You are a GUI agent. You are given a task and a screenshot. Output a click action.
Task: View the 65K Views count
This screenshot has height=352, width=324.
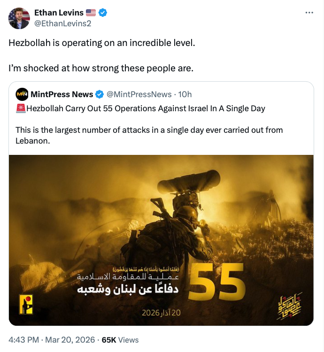coord(120,339)
